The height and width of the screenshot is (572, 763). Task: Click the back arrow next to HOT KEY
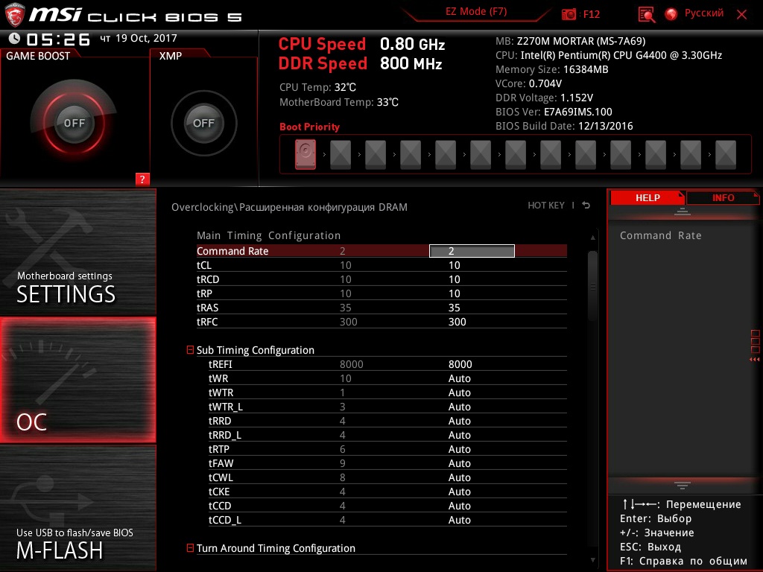[x=586, y=206]
